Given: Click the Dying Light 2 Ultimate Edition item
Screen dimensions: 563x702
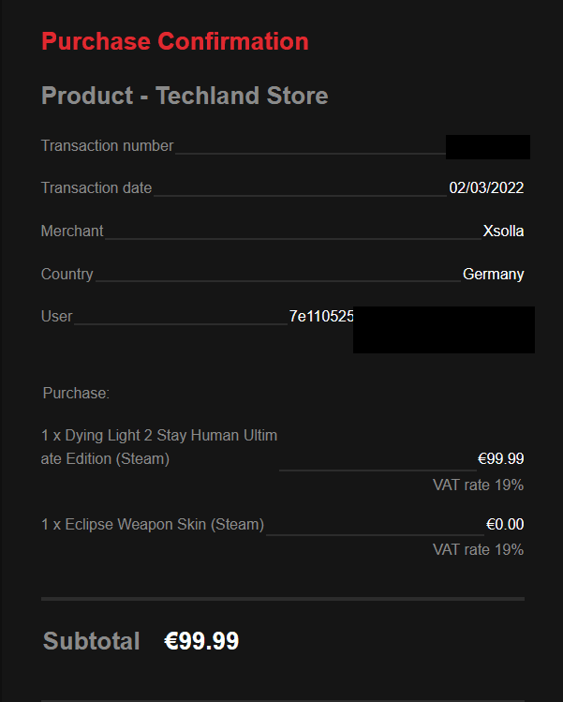Looking at the screenshot, I should (159, 447).
